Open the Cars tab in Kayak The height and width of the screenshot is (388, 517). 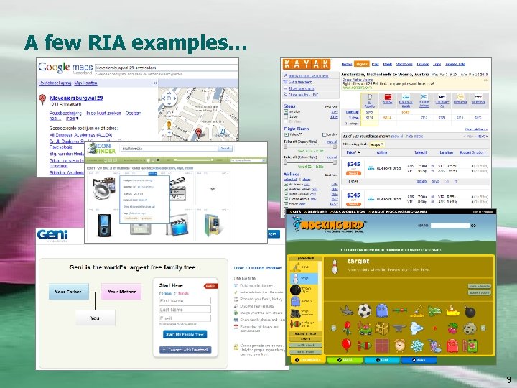pos(376,65)
